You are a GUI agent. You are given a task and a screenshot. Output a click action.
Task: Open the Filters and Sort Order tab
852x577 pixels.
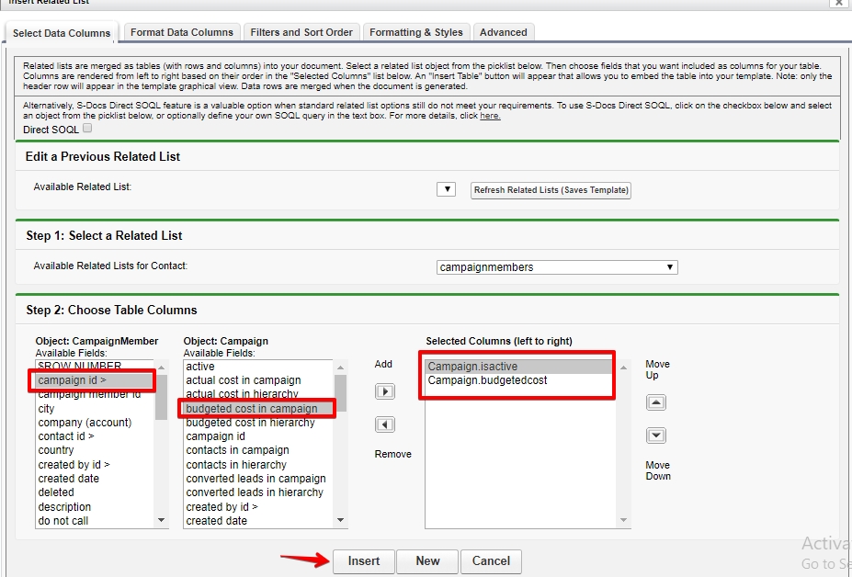301,30
